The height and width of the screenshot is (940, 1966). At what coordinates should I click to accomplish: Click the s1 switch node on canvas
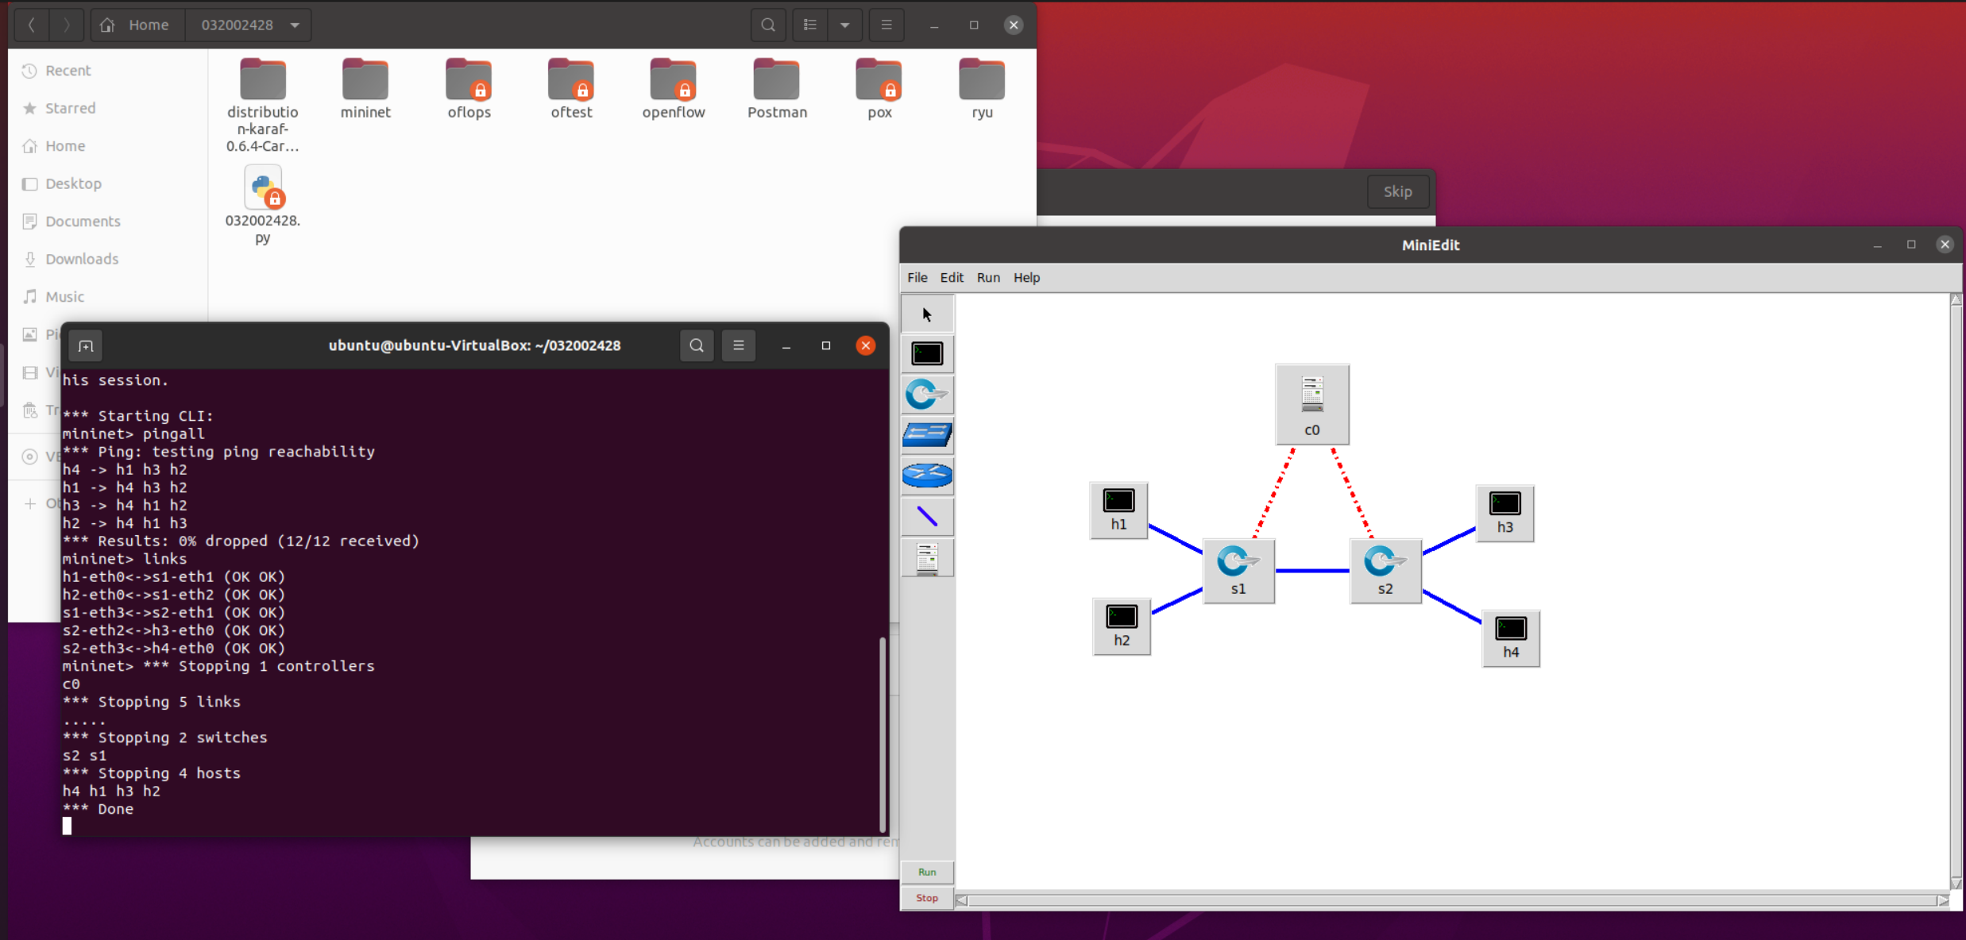(1238, 571)
